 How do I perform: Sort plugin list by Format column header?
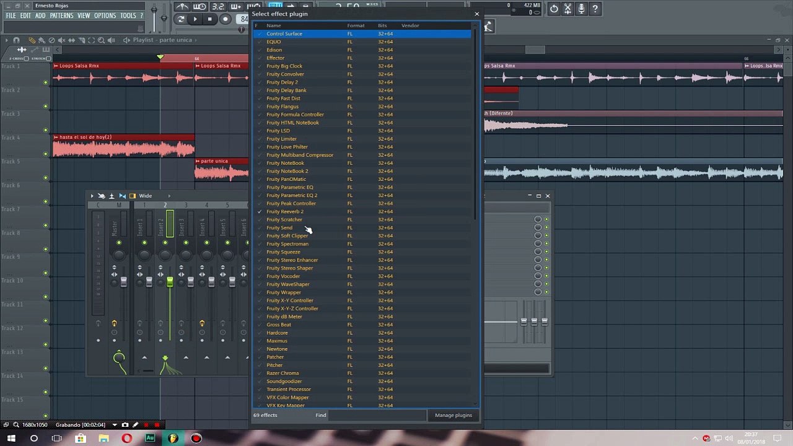tap(356, 25)
